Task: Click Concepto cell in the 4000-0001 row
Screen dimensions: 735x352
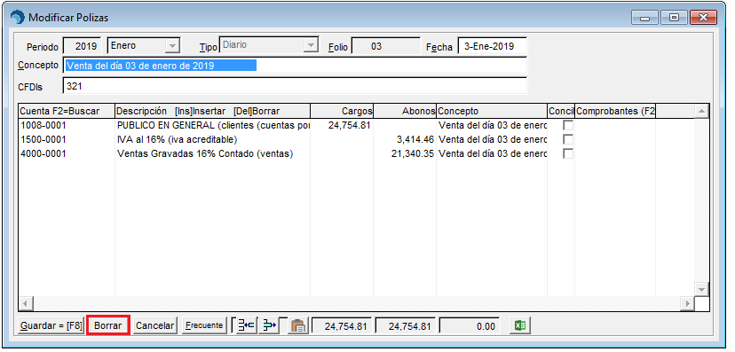Action: tap(492, 153)
